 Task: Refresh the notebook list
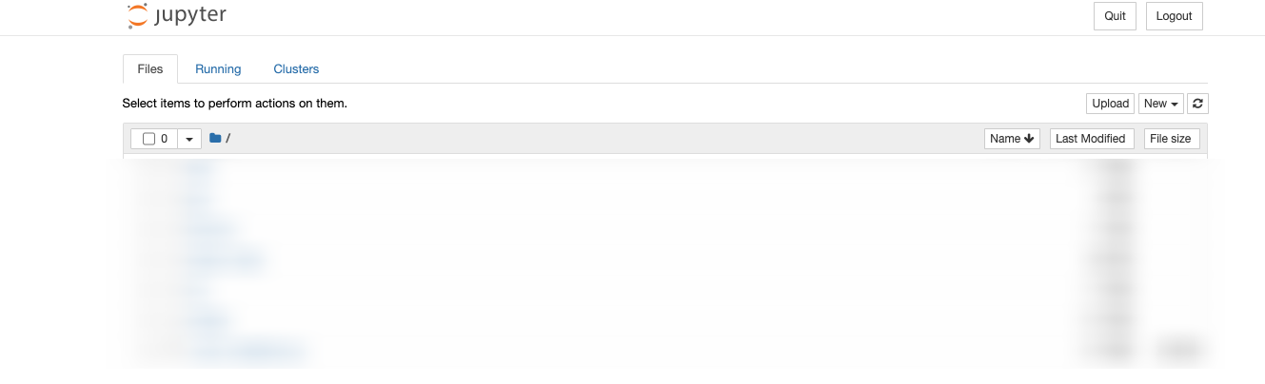click(x=1198, y=104)
